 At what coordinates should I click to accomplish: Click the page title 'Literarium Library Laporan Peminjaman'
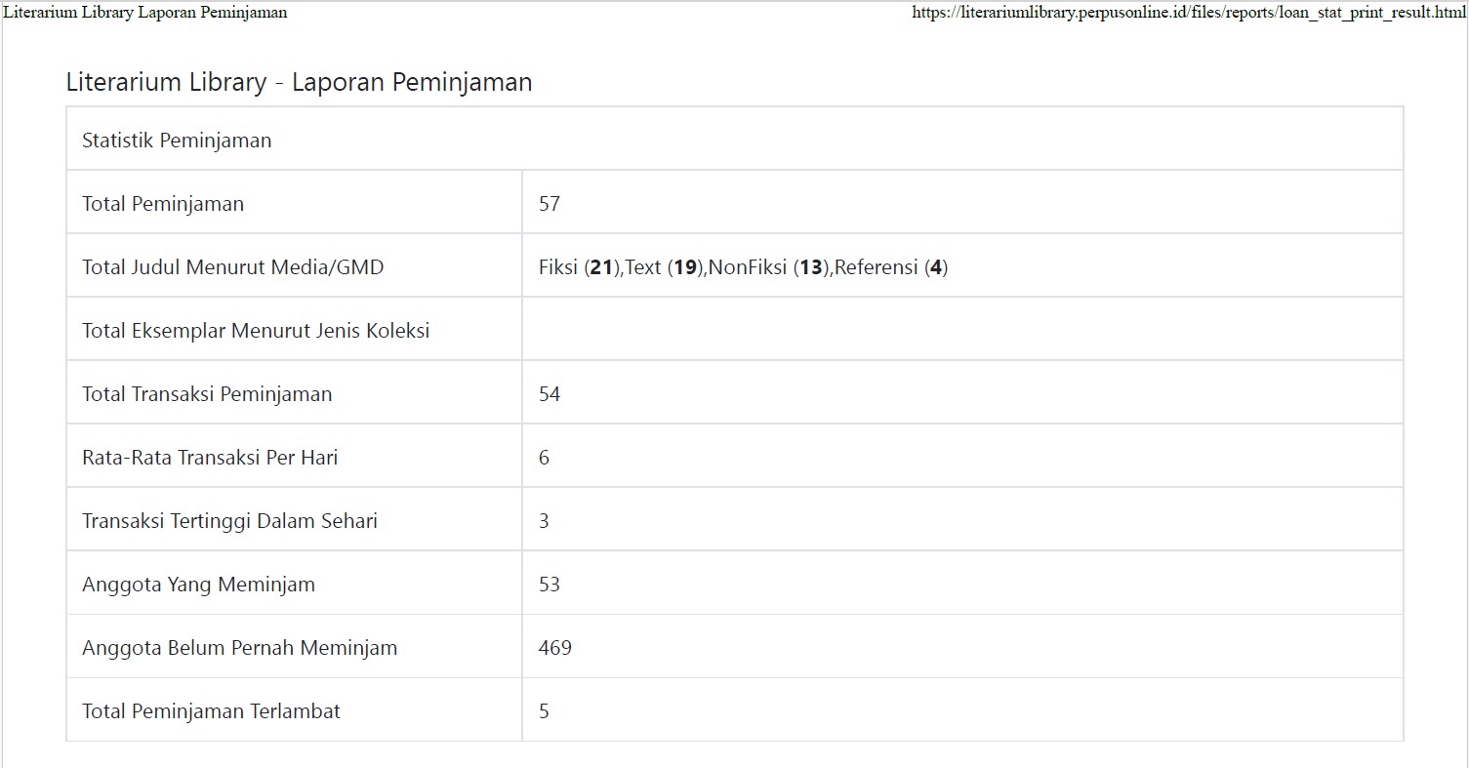pyautogui.click(x=145, y=13)
